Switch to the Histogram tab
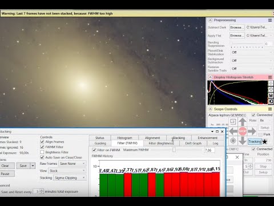Viewport: 274px width, 206px height. pos(124,138)
